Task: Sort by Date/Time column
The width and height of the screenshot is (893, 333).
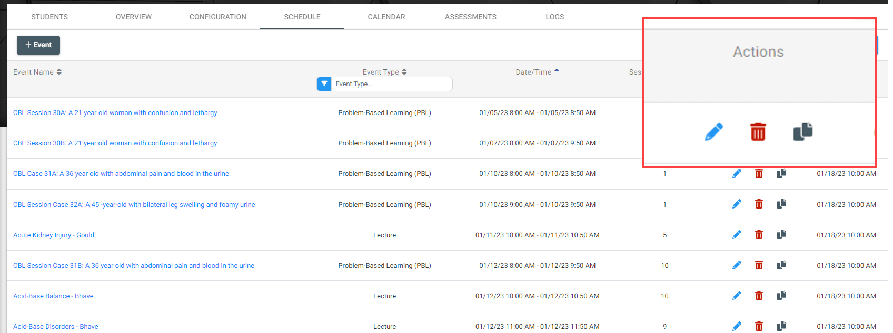Action: 537,72
